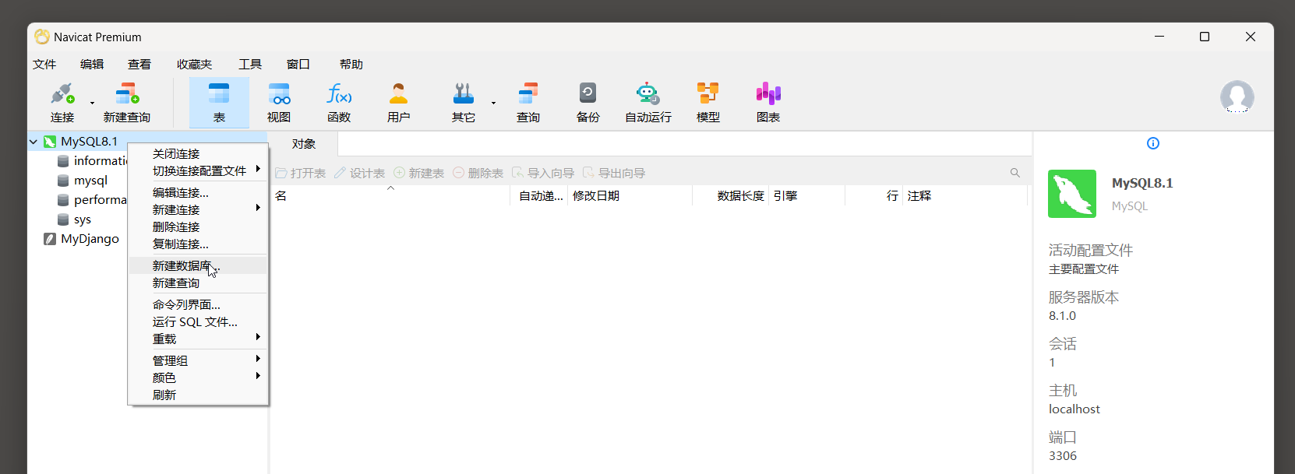Click the 函数 function toolbar icon
Image resolution: width=1295 pixels, height=474 pixels.
coord(339,102)
